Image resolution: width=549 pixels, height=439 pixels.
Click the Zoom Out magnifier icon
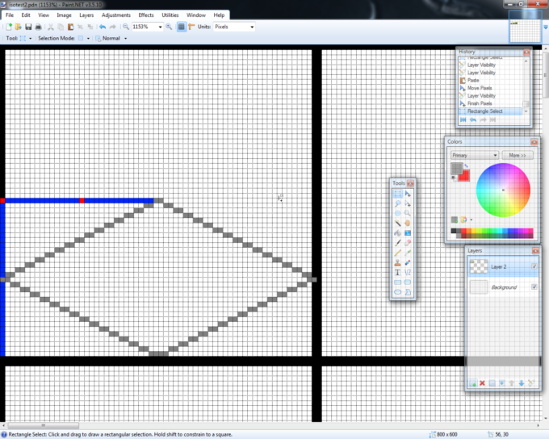click(x=126, y=27)
